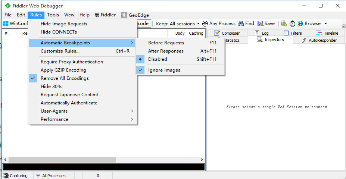Click the Capturing status icon
Image resolution: width=346 pixels, height=179 pixels.
pos(6,176)
